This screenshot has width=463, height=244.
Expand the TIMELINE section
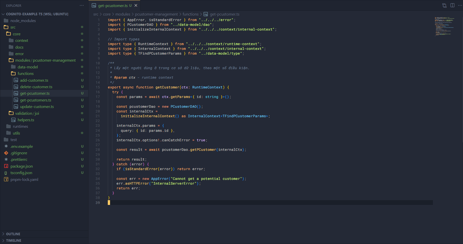14,240
